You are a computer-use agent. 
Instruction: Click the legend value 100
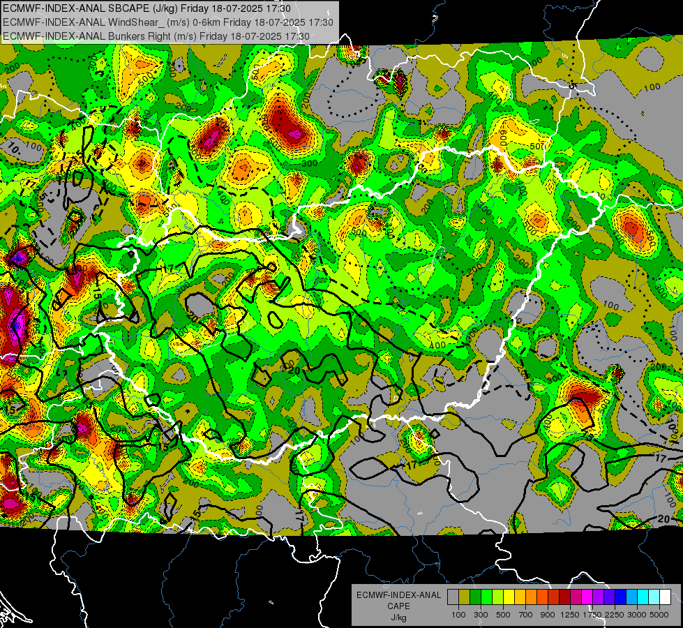point(458,615)
